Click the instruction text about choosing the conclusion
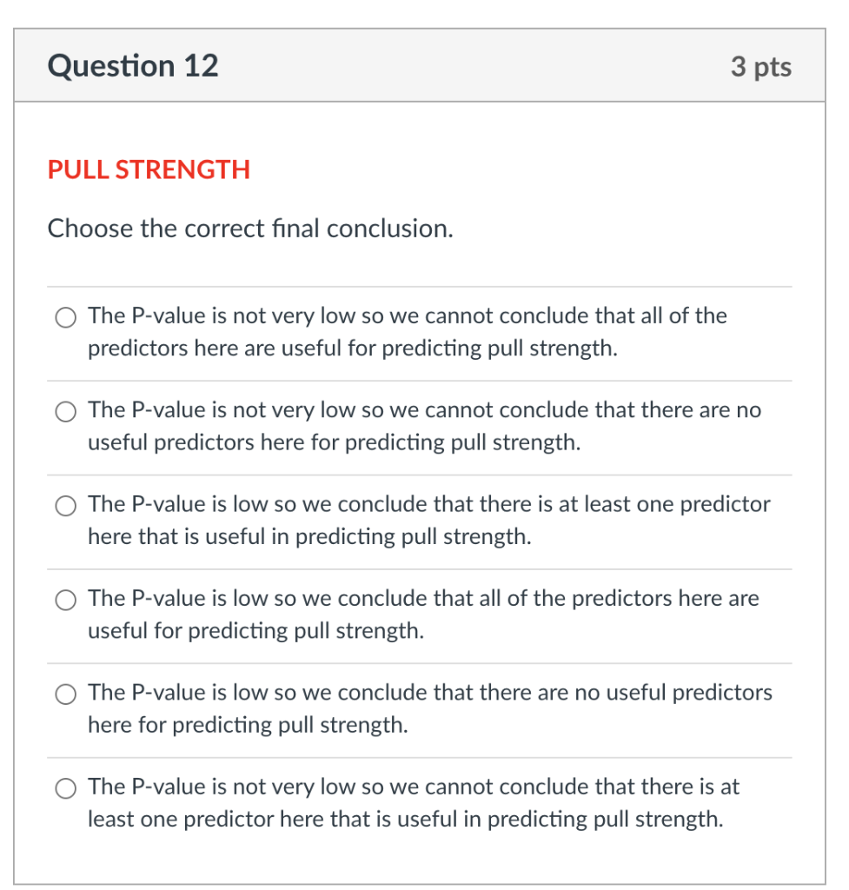The image size is (849, 890). [x=250, y=229]
